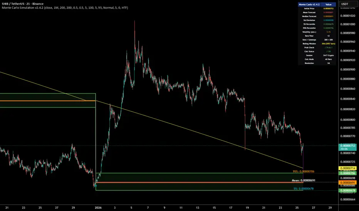
Task: Click the 0.00001000 price scale label
Action: pos(347,24)
